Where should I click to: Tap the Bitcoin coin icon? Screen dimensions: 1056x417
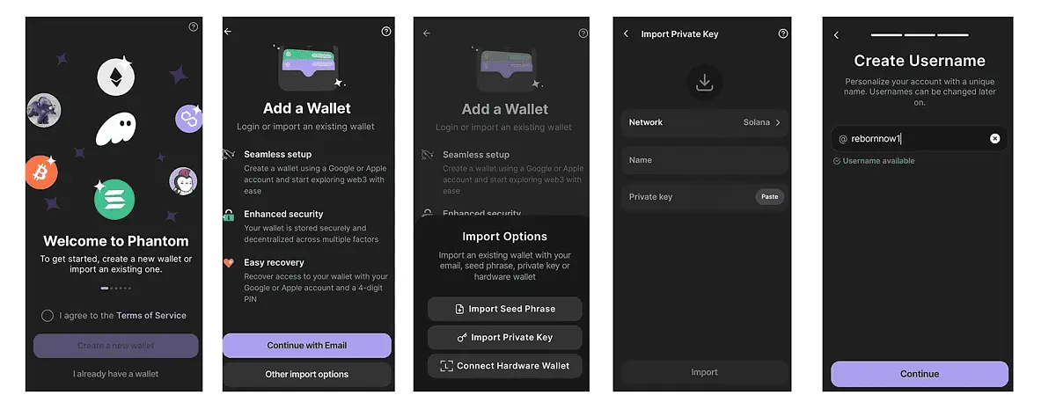[41, 172]
